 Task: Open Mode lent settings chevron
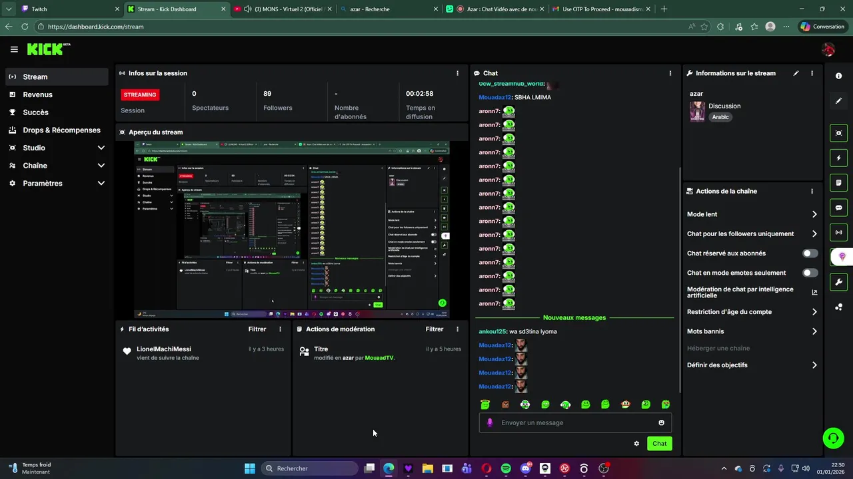814,214
